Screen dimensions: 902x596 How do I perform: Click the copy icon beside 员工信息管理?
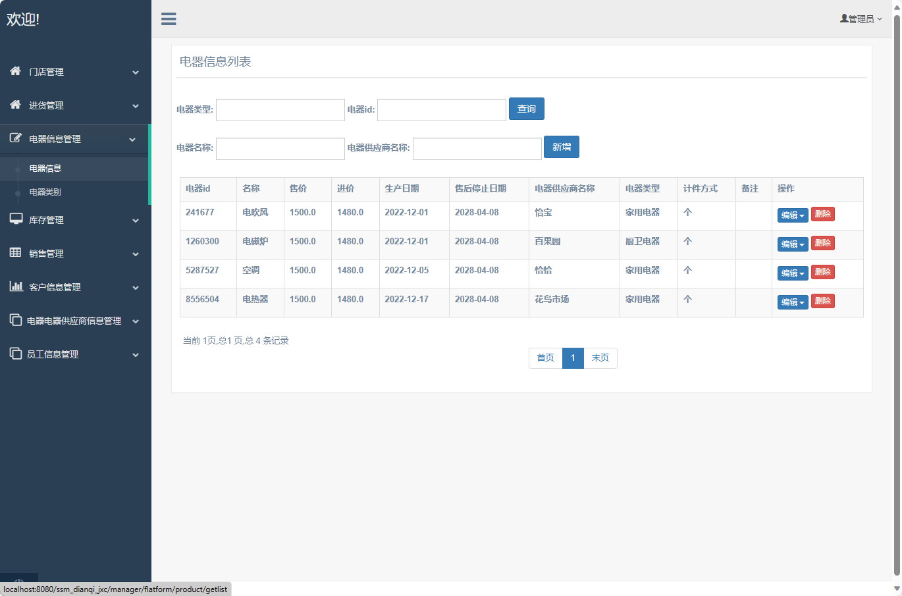[16, 354]
